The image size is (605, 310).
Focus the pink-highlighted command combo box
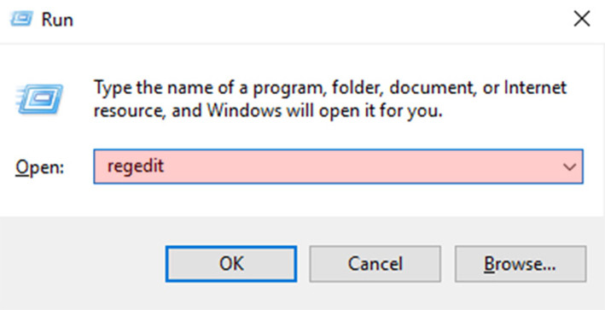click(x=338, y=167)
